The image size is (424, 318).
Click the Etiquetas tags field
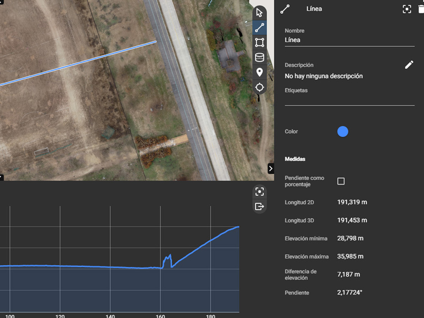tap(349, 100)
